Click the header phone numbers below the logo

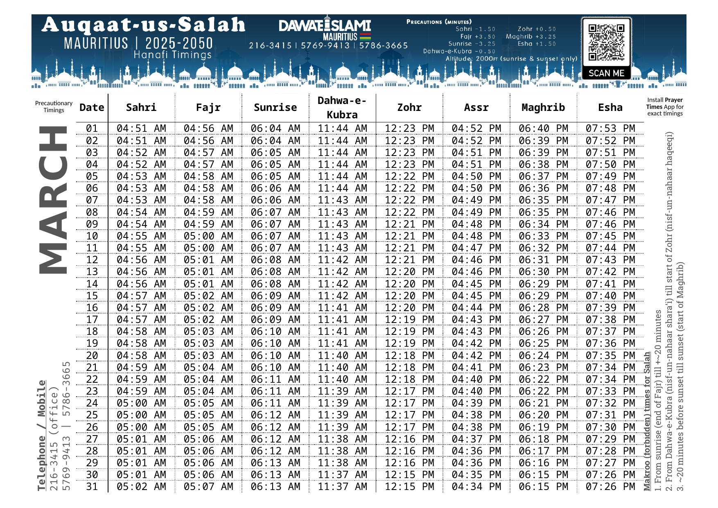click(328, 45)
